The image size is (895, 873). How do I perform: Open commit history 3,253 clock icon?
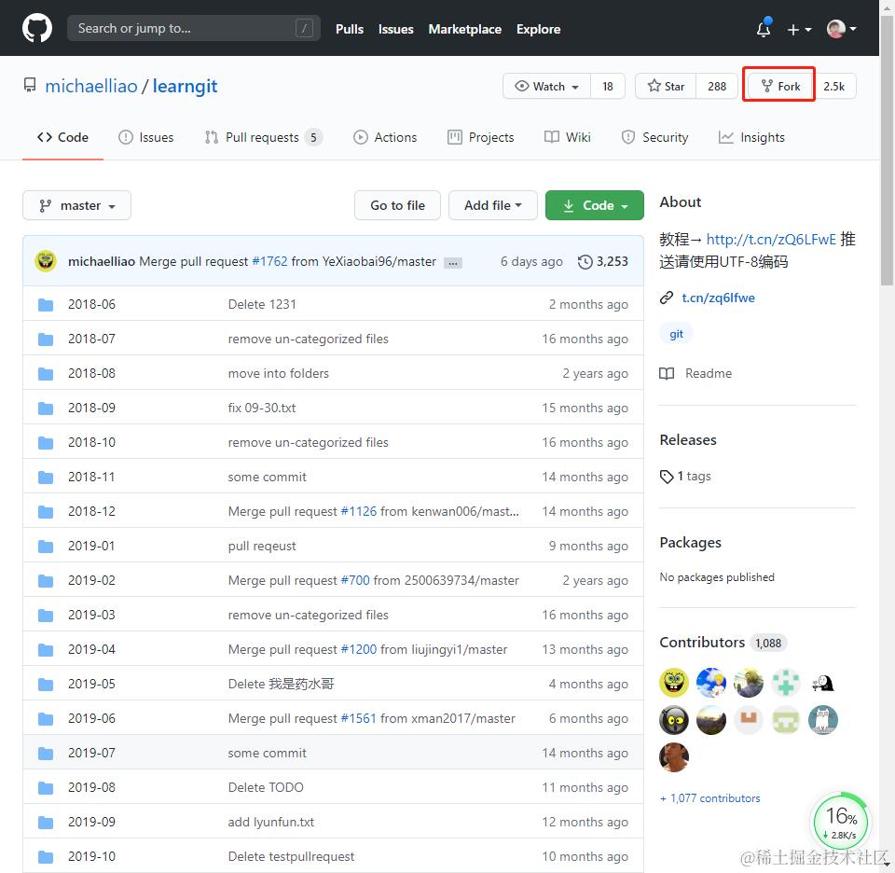coord(603,261)
